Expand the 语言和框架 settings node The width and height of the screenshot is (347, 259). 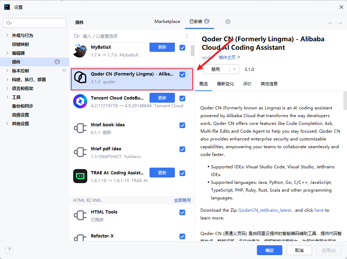(7, 89)
